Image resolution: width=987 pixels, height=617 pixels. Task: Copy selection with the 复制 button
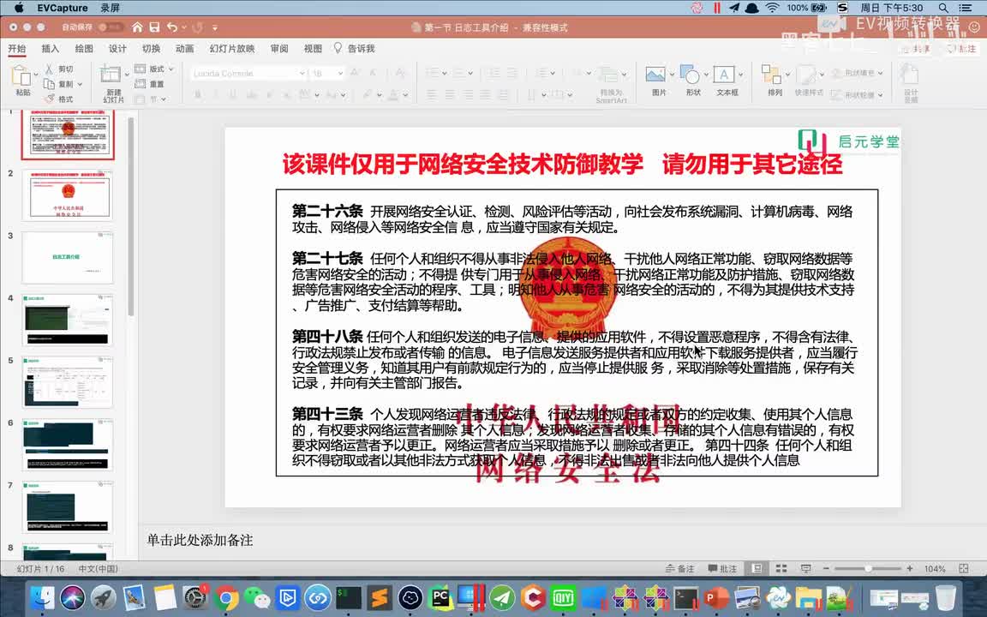click(x=59, y=84)
